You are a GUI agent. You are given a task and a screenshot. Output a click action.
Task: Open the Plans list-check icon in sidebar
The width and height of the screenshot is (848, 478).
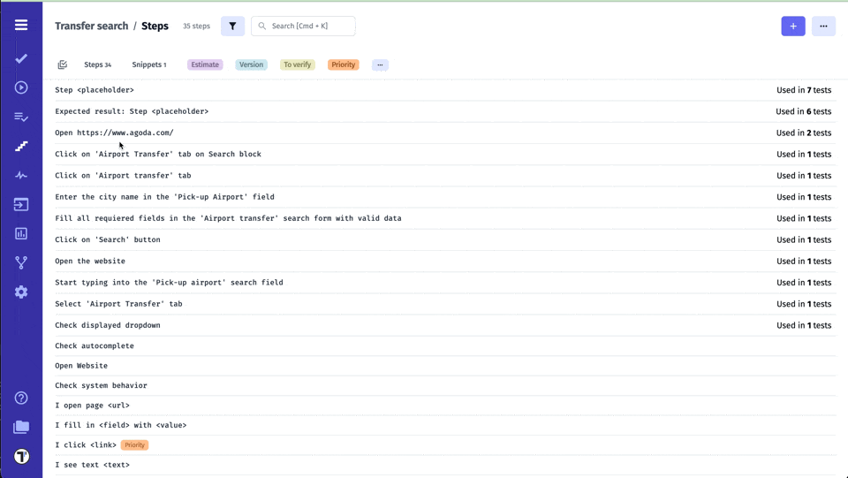coord(21,117)
